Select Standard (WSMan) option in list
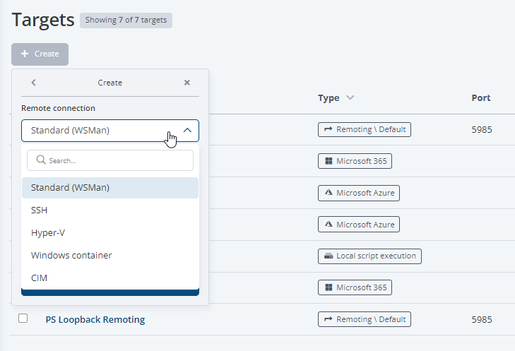 (110, 188)
